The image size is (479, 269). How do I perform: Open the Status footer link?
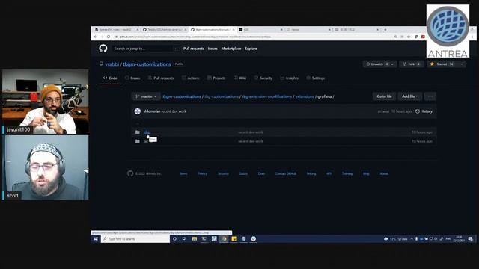coord(243,173)
